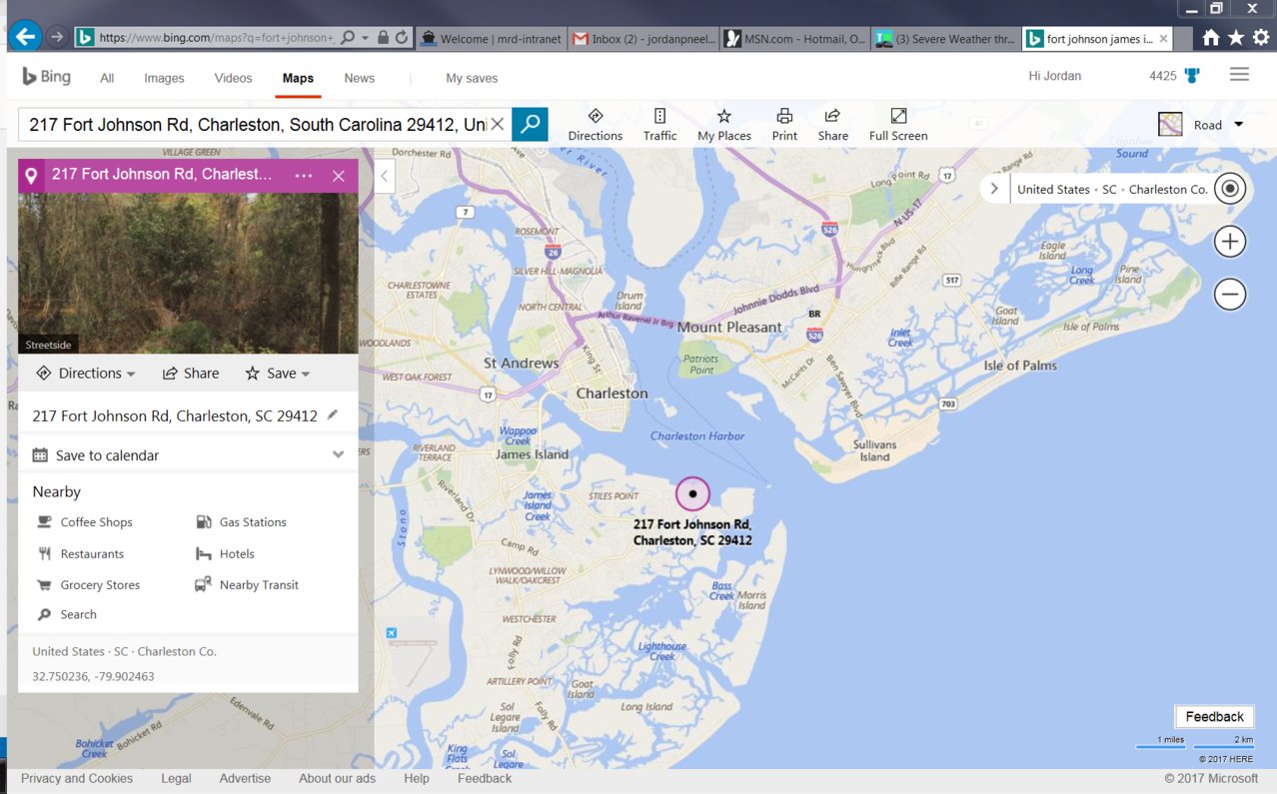Switch to the MSN.com Hotmail browser tab
This screenshot has height=794, width=1277.
coord(794,39)
